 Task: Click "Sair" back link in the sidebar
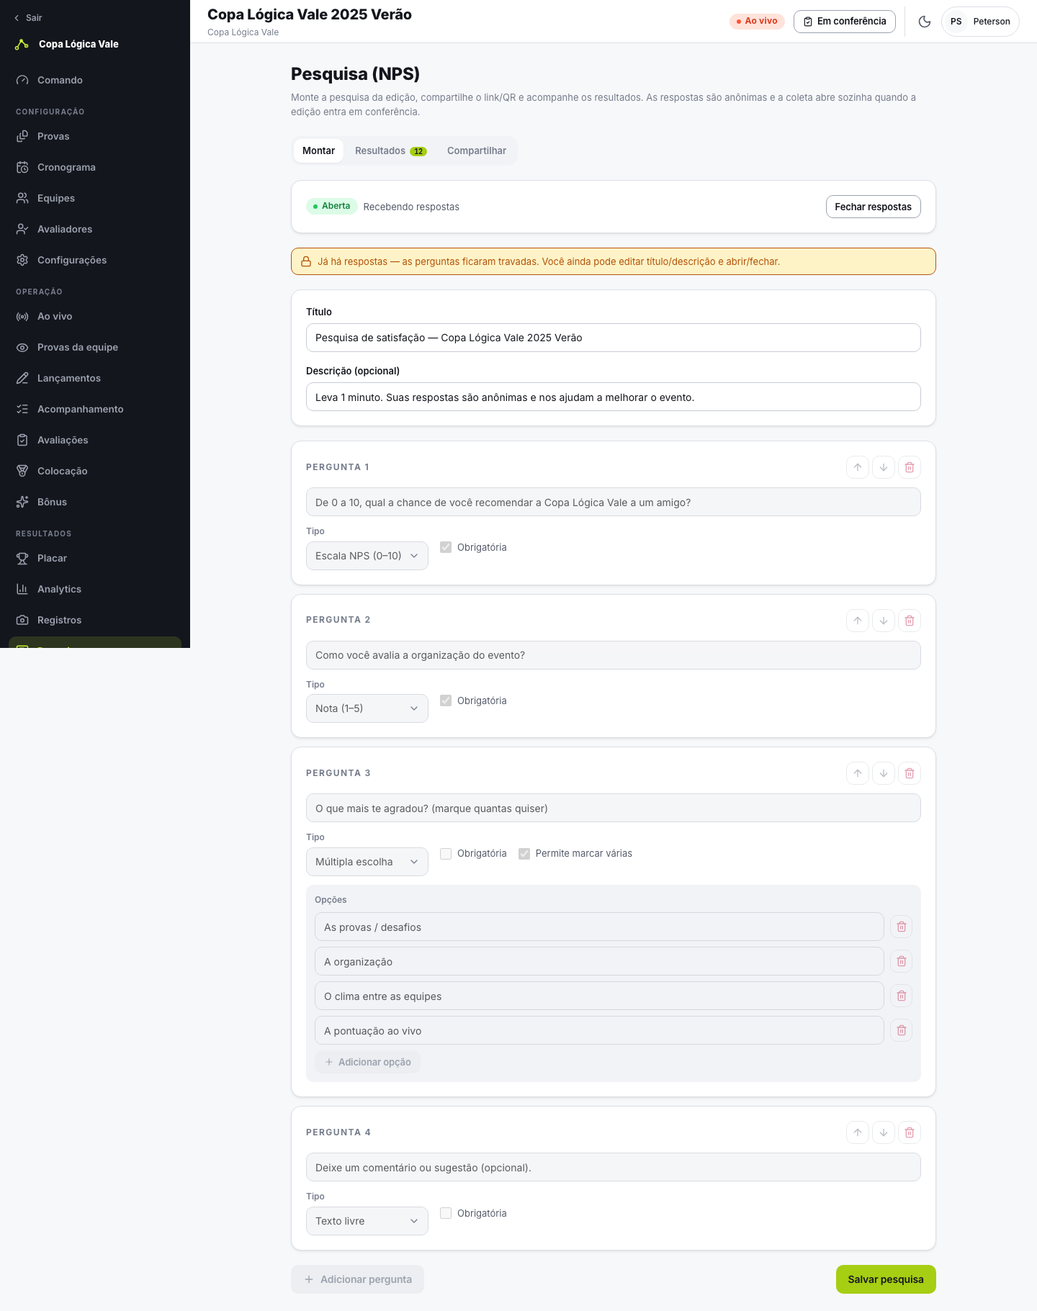(x=28, y=18)
